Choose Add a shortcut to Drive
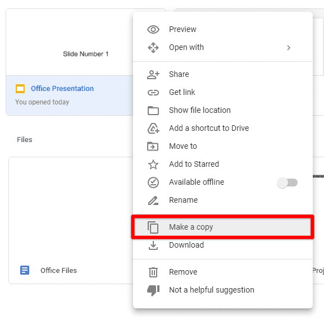This screenshot has height=319, width=324. point(223,128)
